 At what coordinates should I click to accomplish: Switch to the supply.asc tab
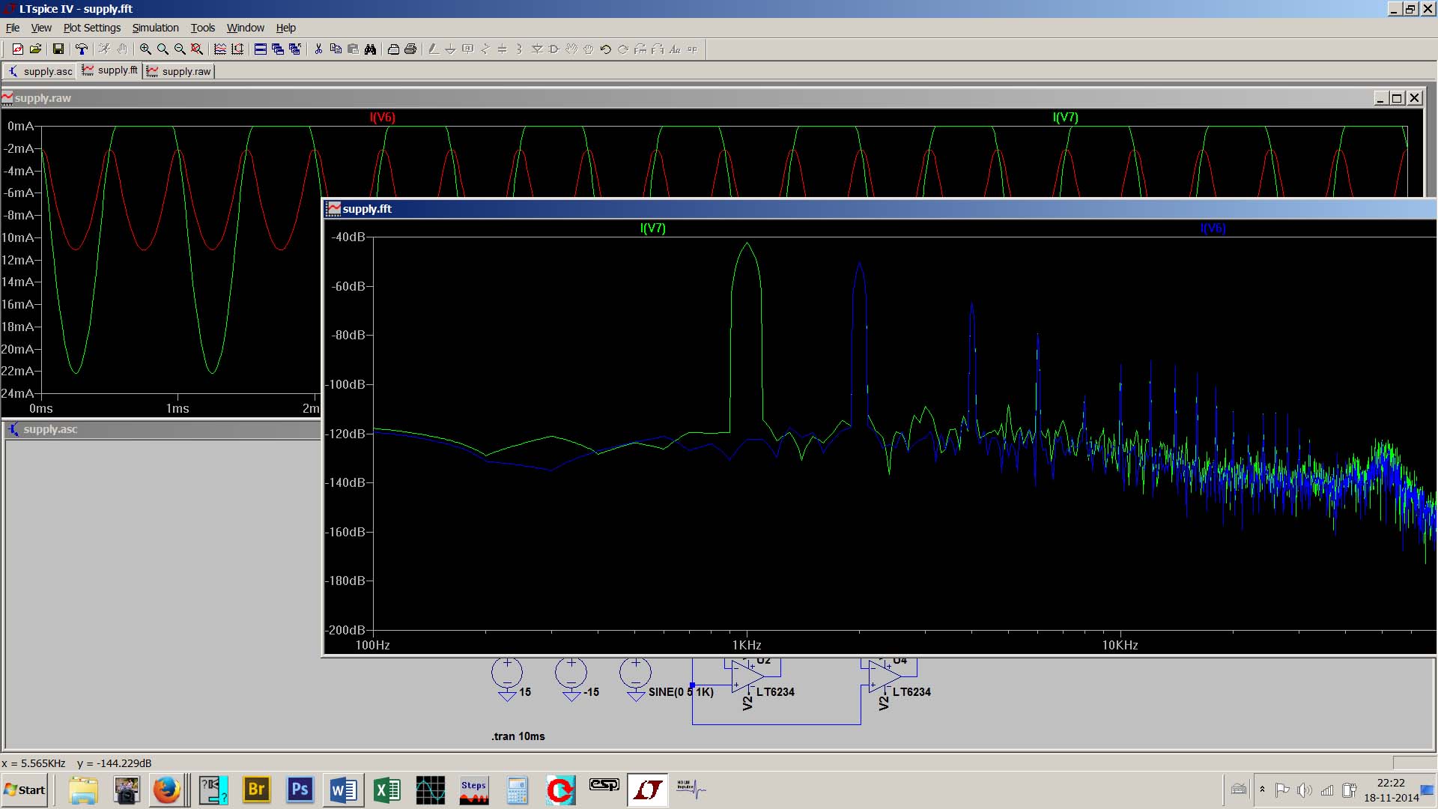pos(40,71)
